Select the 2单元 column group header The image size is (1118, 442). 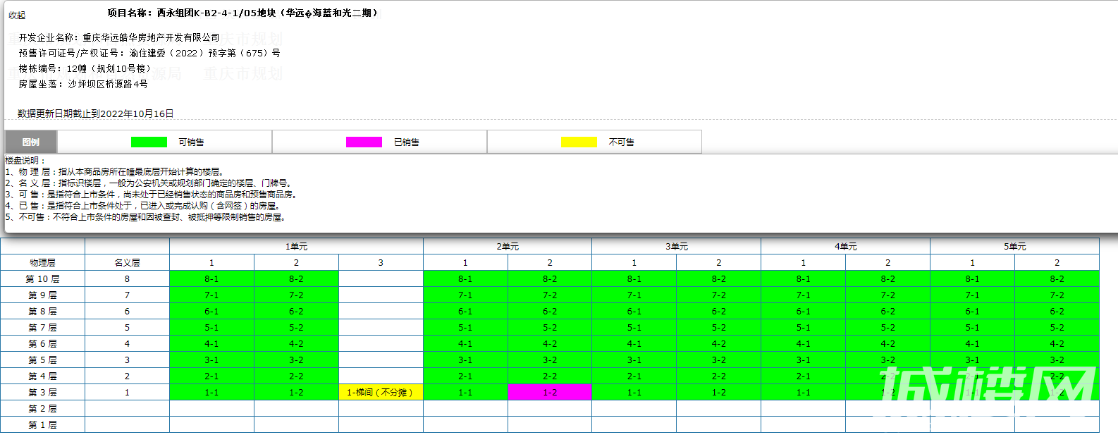(x=508, y=247)
